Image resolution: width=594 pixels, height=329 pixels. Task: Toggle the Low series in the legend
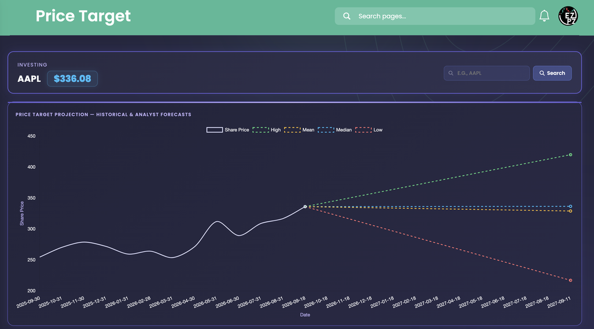point(368,129)
